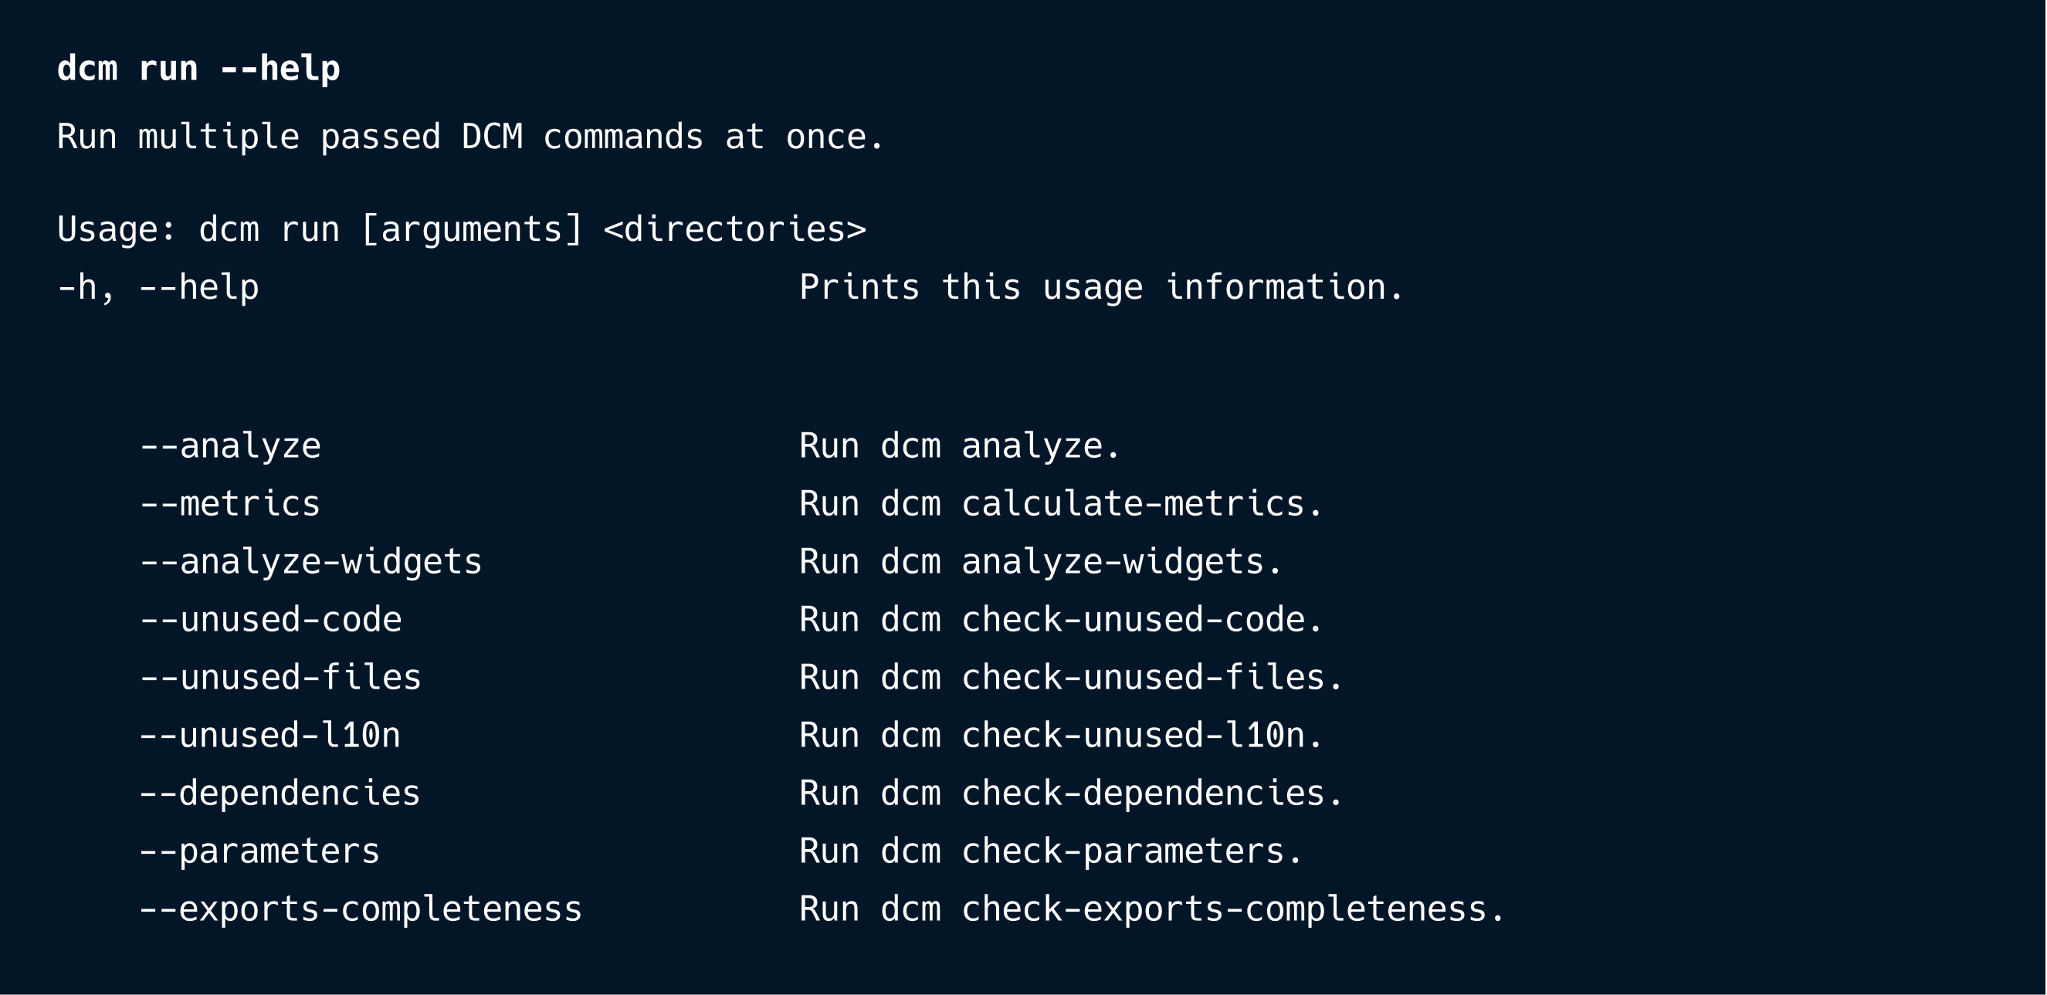This screenshot has width=2047, height=995.
Task: Select the --unused-l10n option
Action: coord(270,736)
